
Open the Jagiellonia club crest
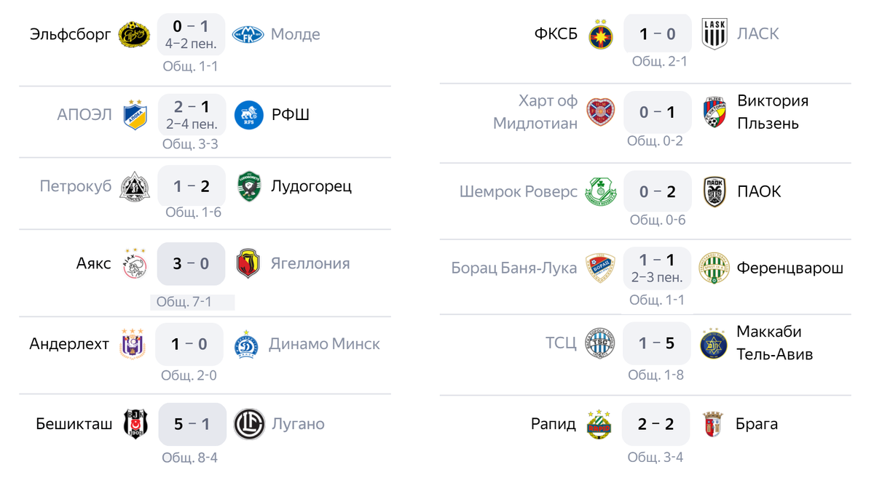pyautogui.click(x=248, y=263)
